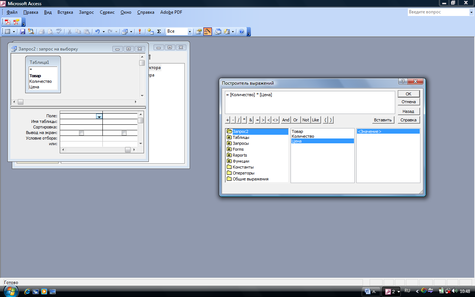This screenshot has height=297, width=475.
Task: Launch Internet Explorer from quick launch
Action: click(x=27, y=291)
